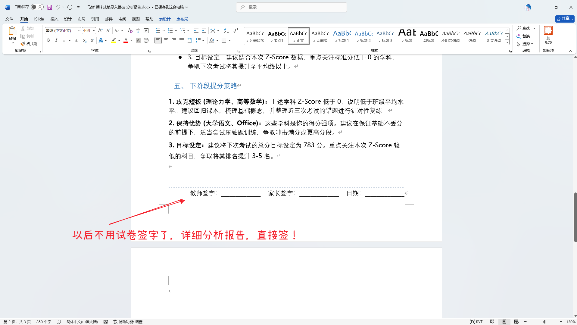Screen dimensions: 577x325
Task: Apply the 副标题 subtitle style
Action: coord(429,36)
